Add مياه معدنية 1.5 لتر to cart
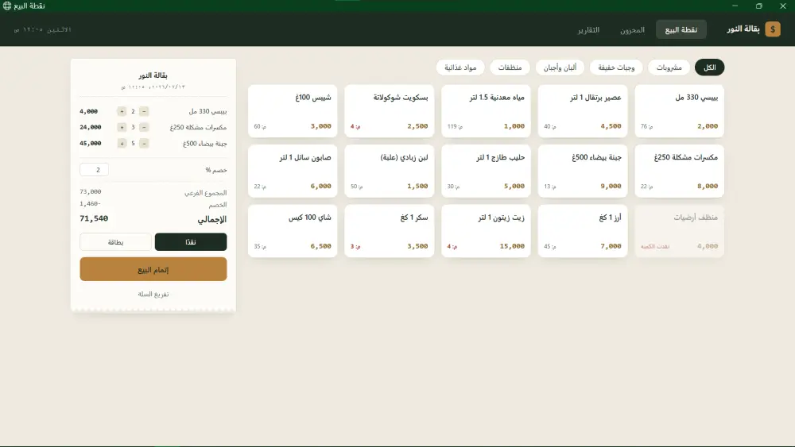This screenshot has height=447, width=795. tap(486, 111)
